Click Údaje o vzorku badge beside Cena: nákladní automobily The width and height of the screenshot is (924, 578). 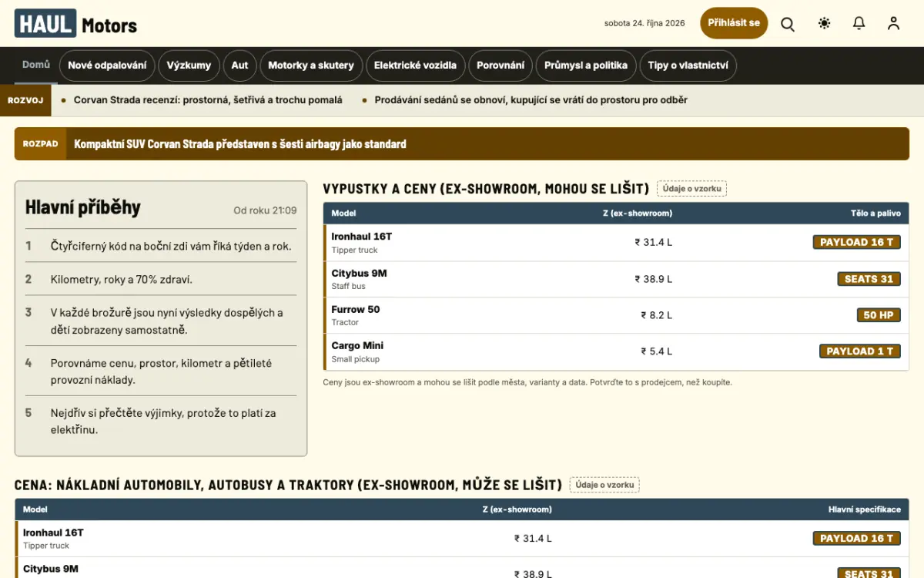pyautogui.click(x=604, y=485)
